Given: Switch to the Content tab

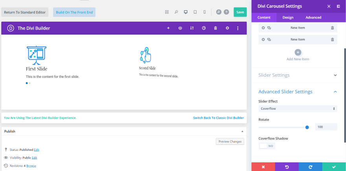Looking at the screenshot, I should click(264, 17).
